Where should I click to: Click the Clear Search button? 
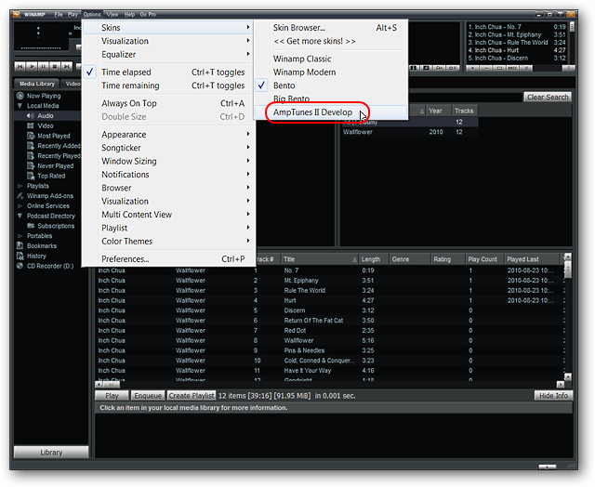coord(548,97)
